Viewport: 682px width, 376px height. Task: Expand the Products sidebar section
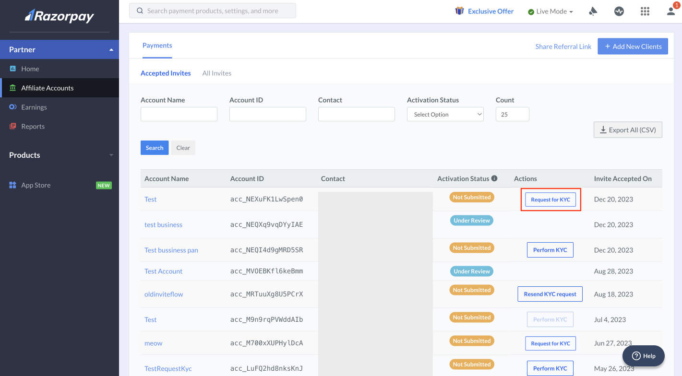point(111,155)
